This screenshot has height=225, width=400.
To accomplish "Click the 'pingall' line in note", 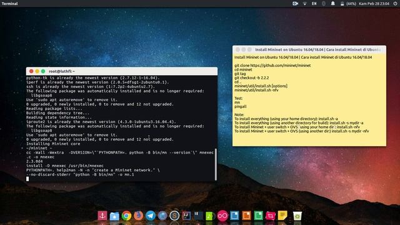I will click(x=240, y=106).
